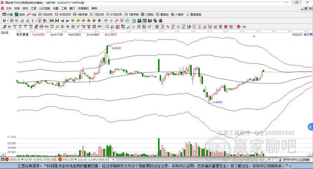The height and width of the screenshot is (169, 313).
Task: Select the zigzag wave line tool
Action: click(x=134, y=27)
